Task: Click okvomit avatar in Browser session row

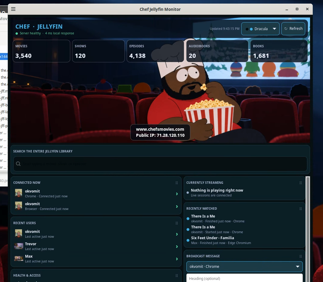Action: coord(18,206)
